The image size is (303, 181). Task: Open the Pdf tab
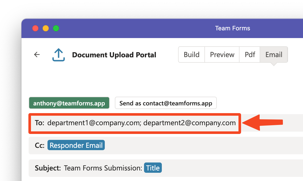(250, 55)
